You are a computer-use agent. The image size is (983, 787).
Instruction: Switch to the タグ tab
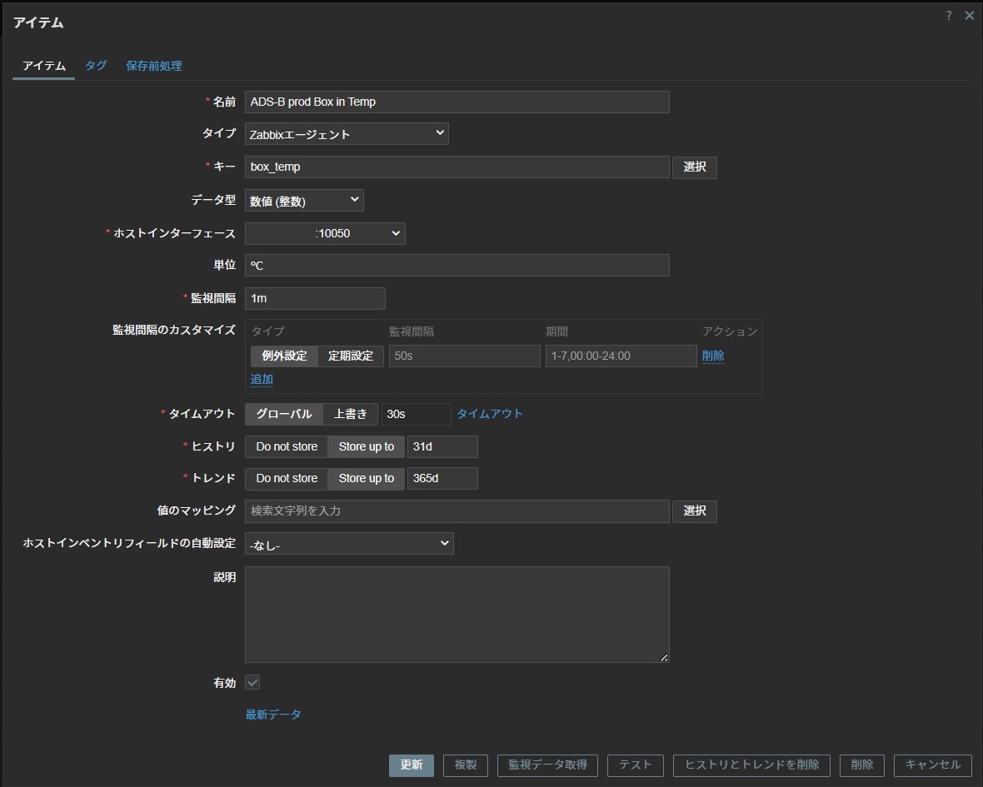(96, 66)
